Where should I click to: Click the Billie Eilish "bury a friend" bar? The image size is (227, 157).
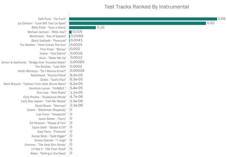click(82, 28)
